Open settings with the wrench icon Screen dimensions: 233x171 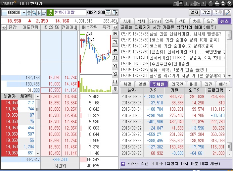(228, 13)
